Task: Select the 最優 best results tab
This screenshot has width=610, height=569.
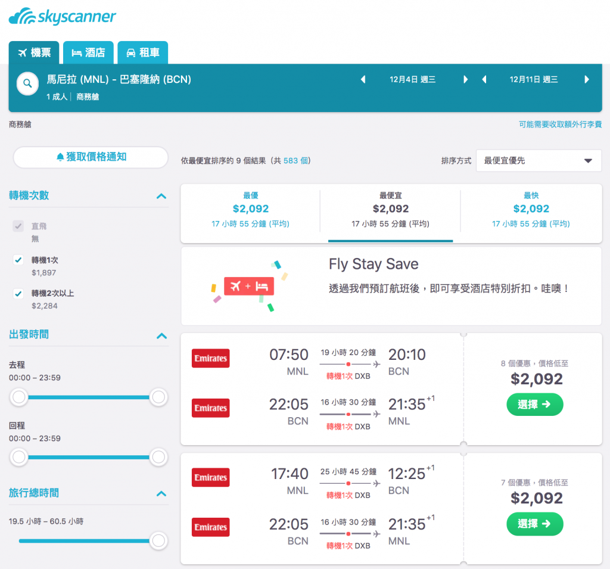Action: [x=251, y=209]
